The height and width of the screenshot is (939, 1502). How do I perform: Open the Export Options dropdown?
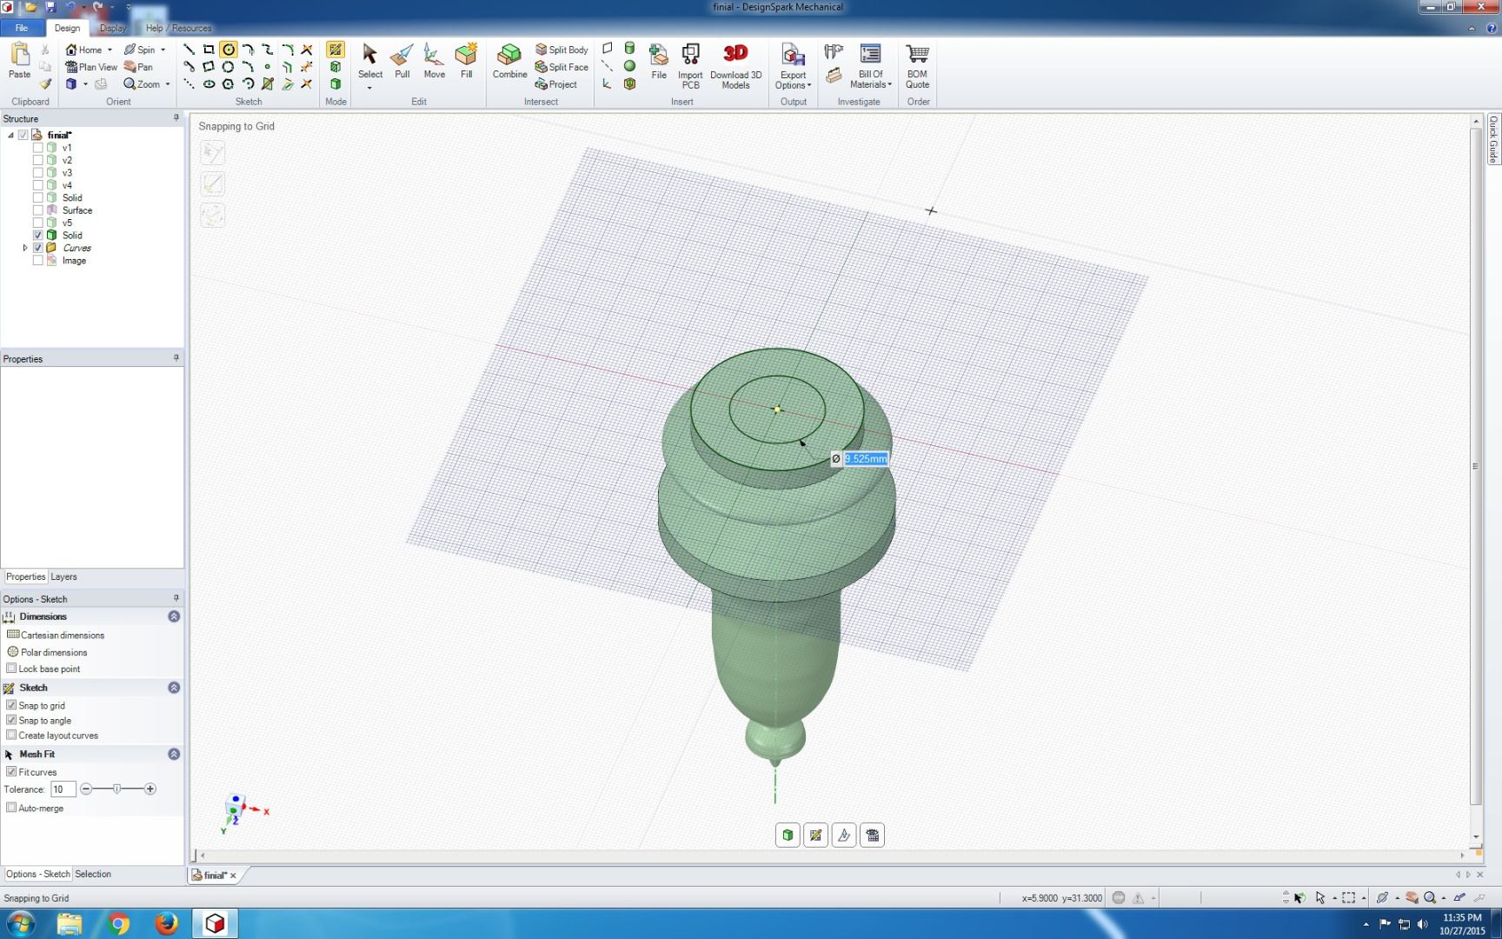(x=793, y=65)
